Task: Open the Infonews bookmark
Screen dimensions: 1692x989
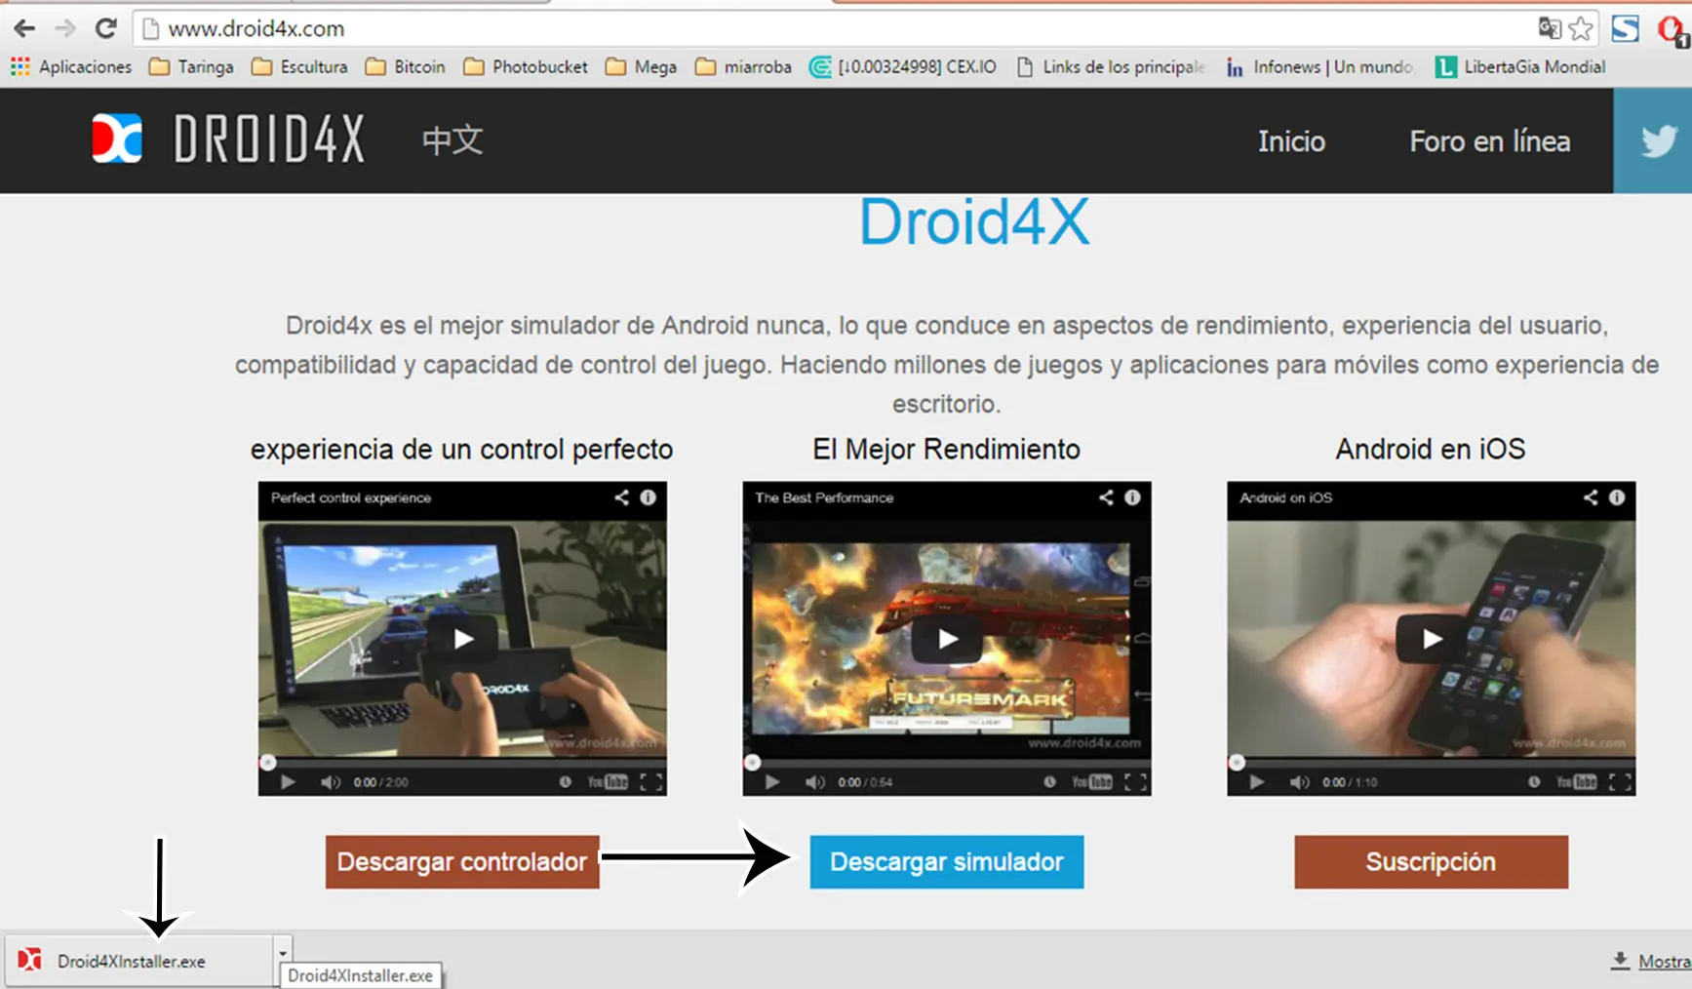Action: 1319,66
